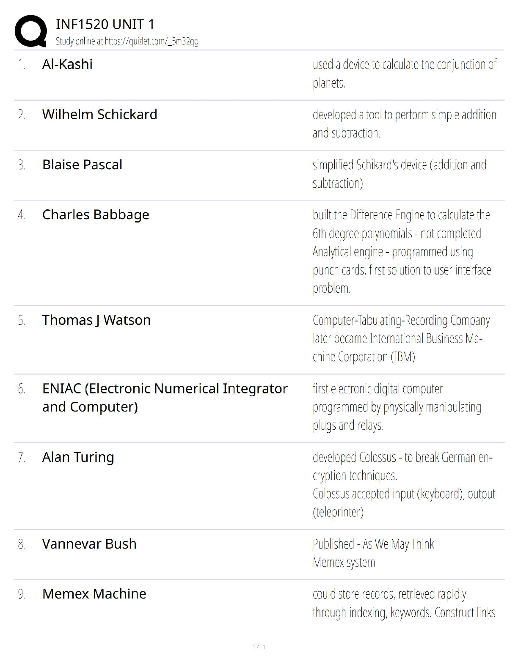Open the quizlet.com study link
The width and height of the screenshot is (518, 670).
click(x=127, y=41)
